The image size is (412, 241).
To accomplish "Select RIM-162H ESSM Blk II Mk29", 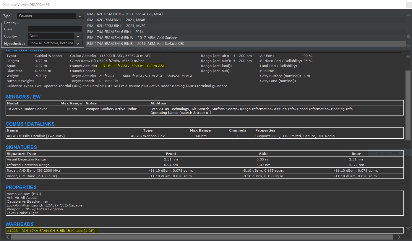I will pos(246,26).
